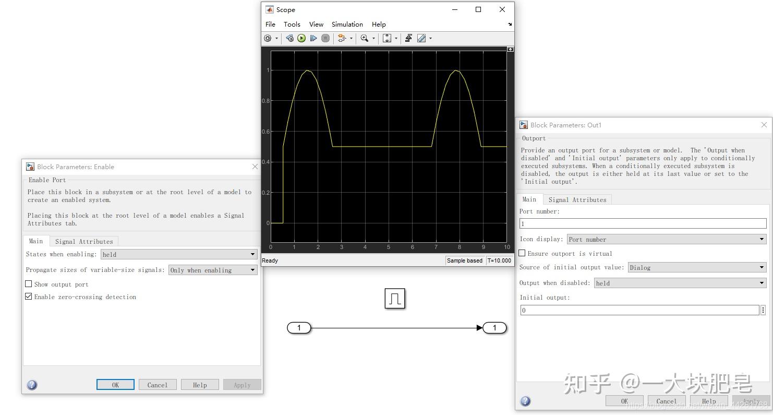Click the maximize axes icon above plot
Screen dimensions: 773x415
pyautogui.click(x=510, y=49)
